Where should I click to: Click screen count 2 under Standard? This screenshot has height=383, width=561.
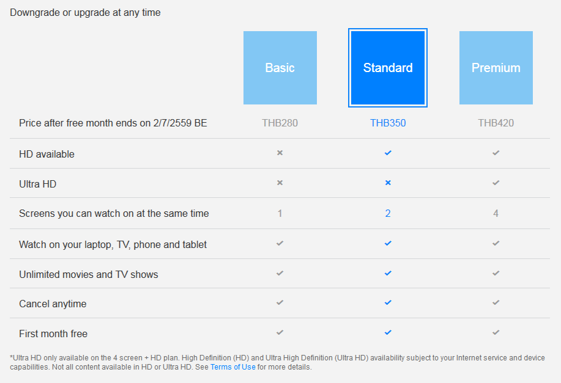click(x=388, y=213)
